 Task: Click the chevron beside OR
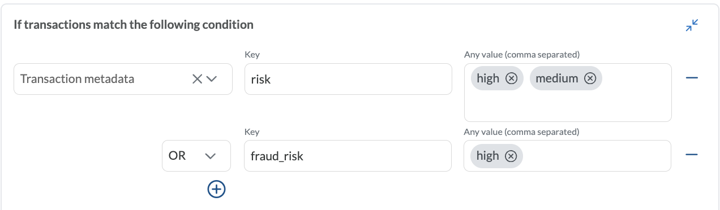[x=211, y=156]
